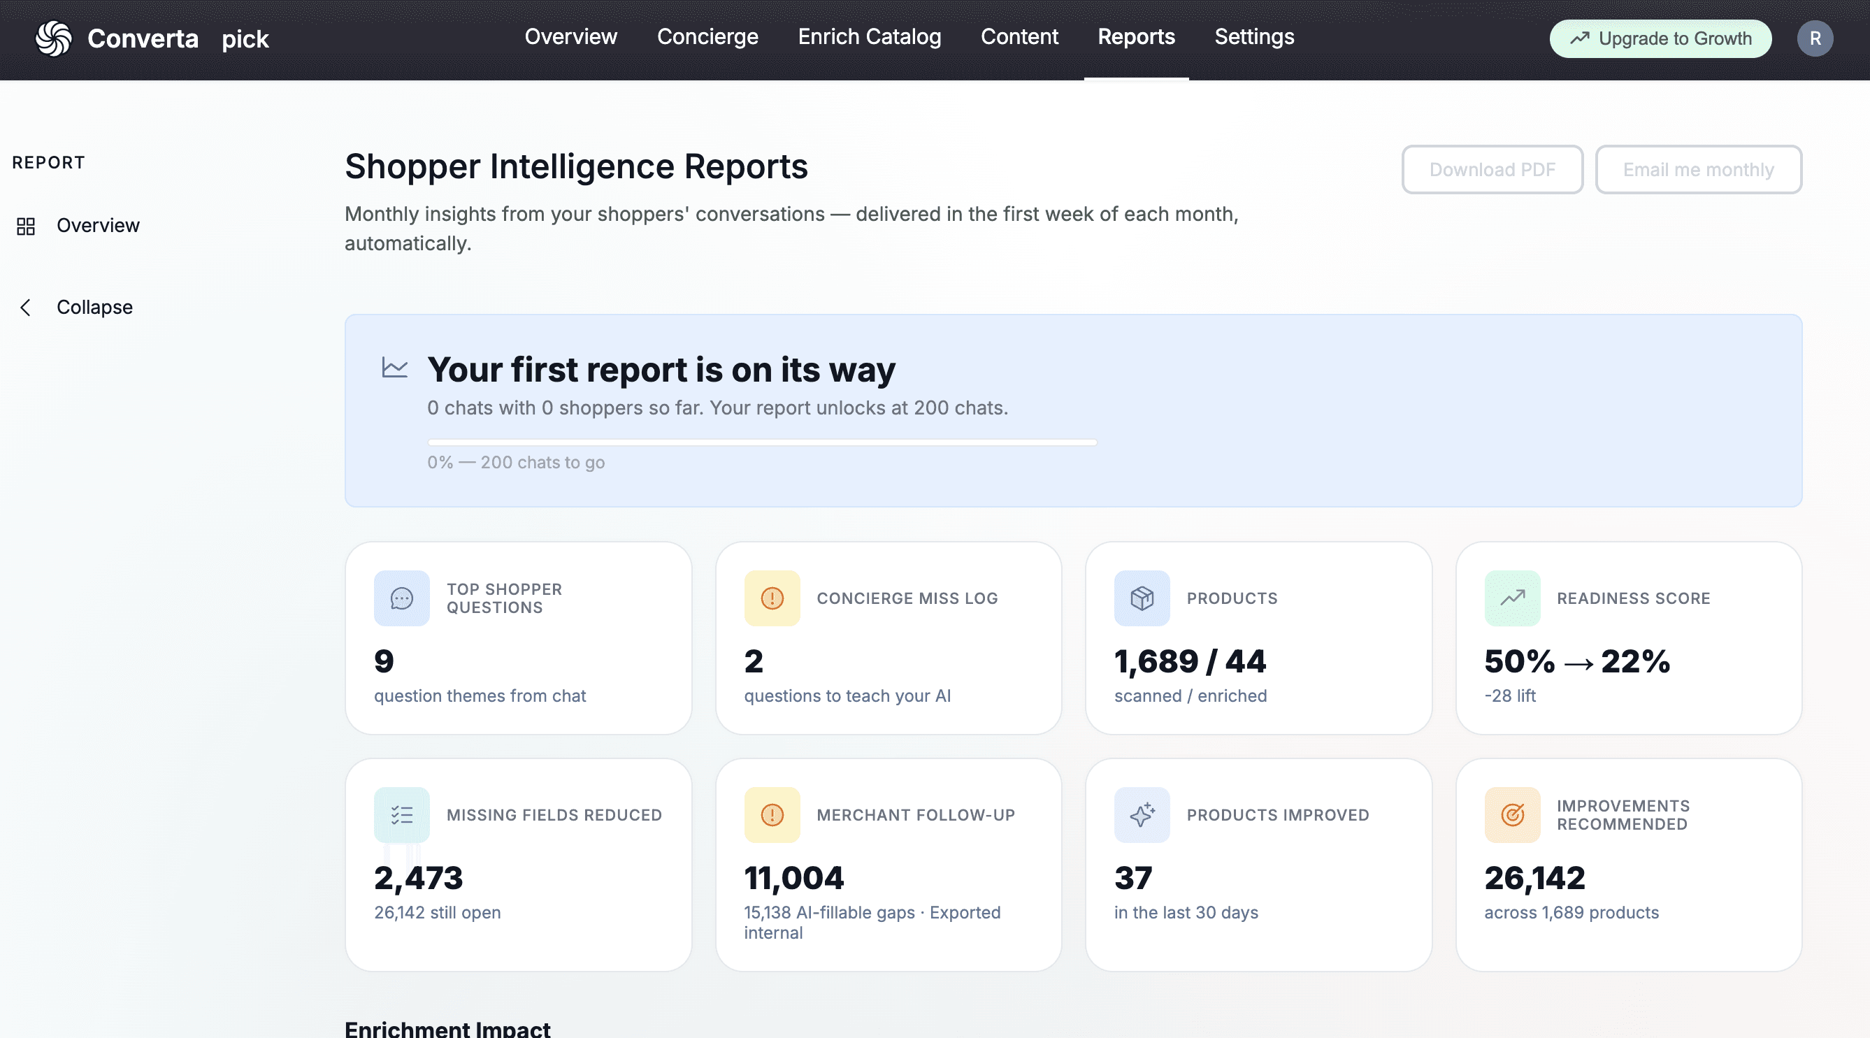
Task: Click the Products Improved sparkle icon
Action: [x=1142, y=814]
